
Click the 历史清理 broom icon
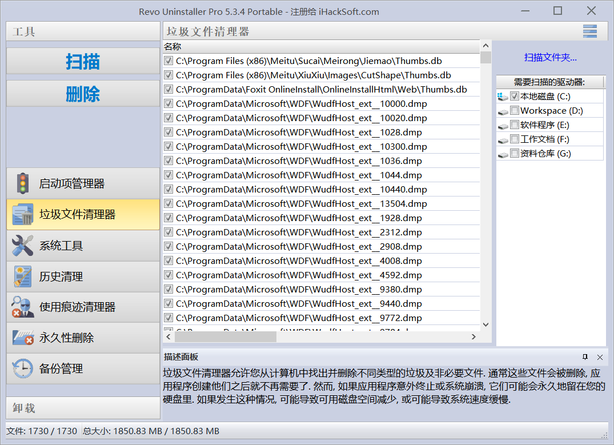[x=23, y=276]
